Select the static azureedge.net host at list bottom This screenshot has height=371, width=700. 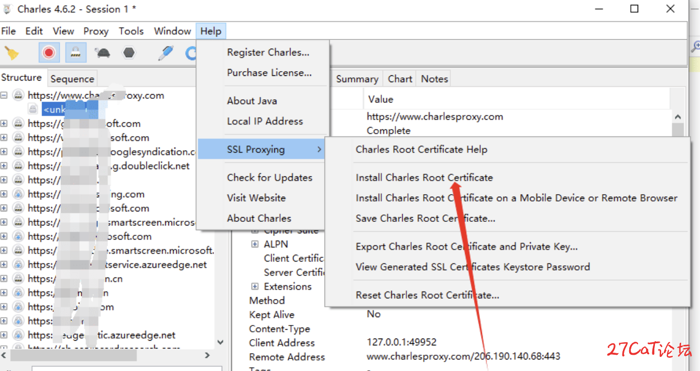pos(101,335)
